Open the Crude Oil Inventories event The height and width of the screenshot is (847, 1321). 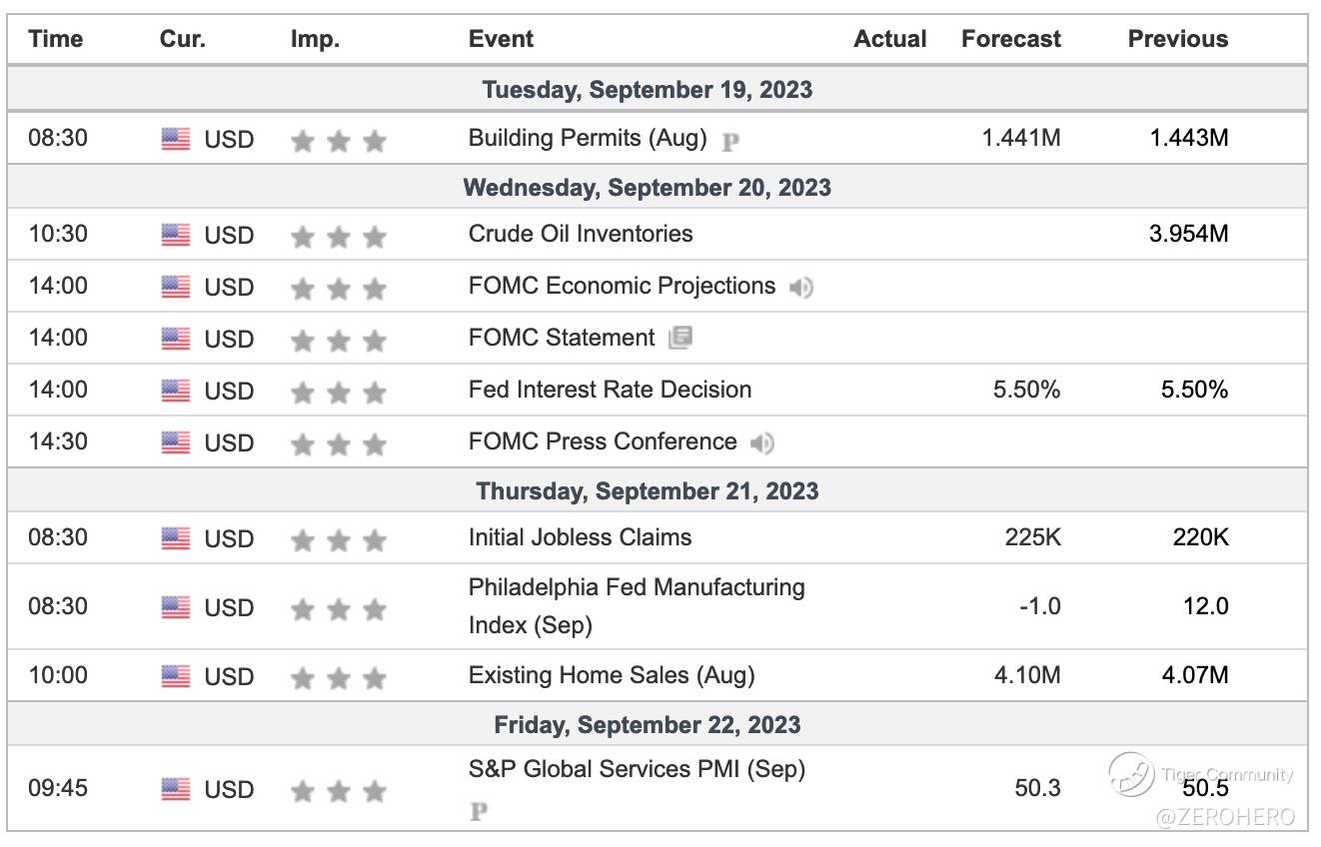[x=581, y=234]
